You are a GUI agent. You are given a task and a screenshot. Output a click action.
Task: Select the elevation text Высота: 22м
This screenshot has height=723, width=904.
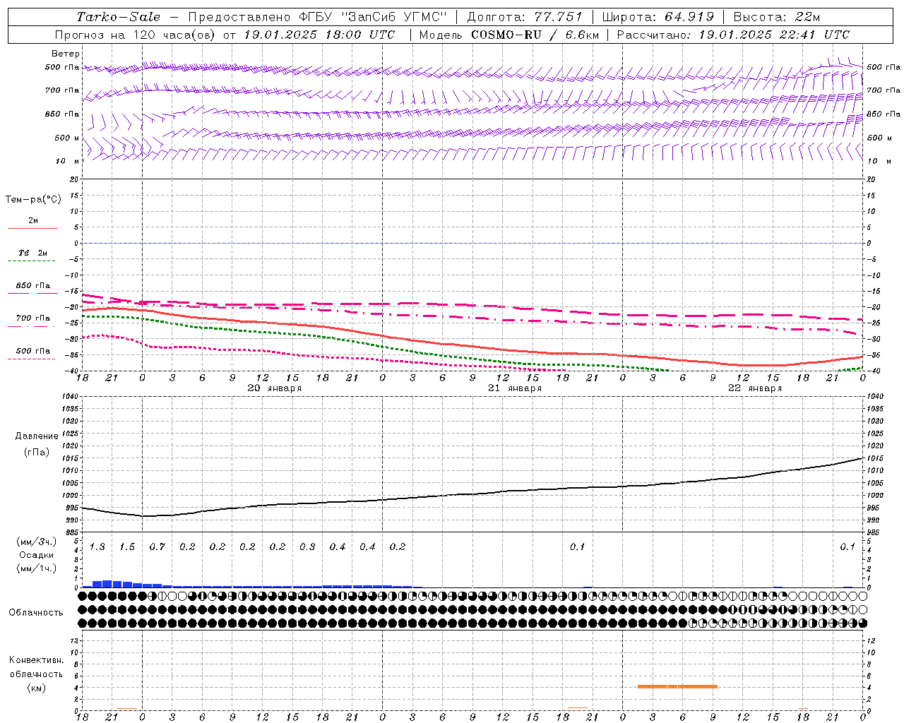777,17
